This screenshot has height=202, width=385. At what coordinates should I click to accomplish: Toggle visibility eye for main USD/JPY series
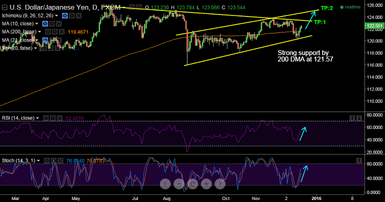coord(132,7)
